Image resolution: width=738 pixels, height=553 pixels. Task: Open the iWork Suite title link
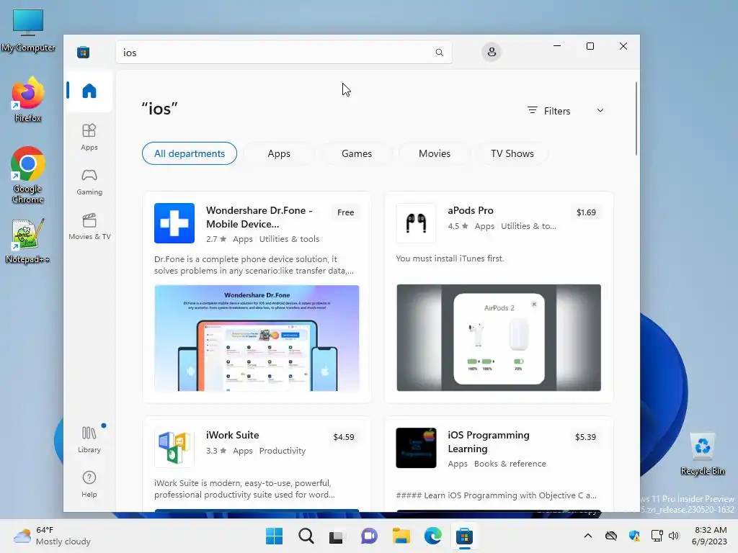(x=233, y=435)
